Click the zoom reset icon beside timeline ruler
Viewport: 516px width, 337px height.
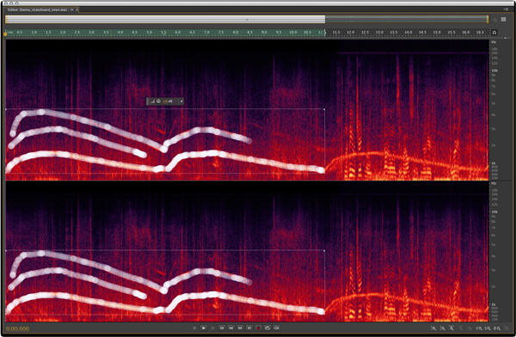tap(494, 33)
